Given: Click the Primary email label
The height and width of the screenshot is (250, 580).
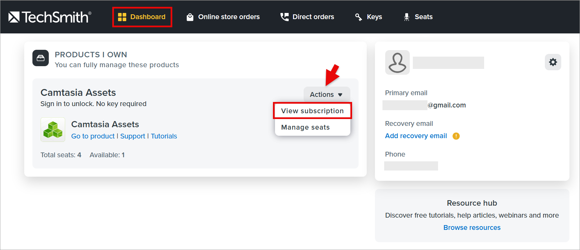Looking at the screenshot, I should [x=406, y=93].
